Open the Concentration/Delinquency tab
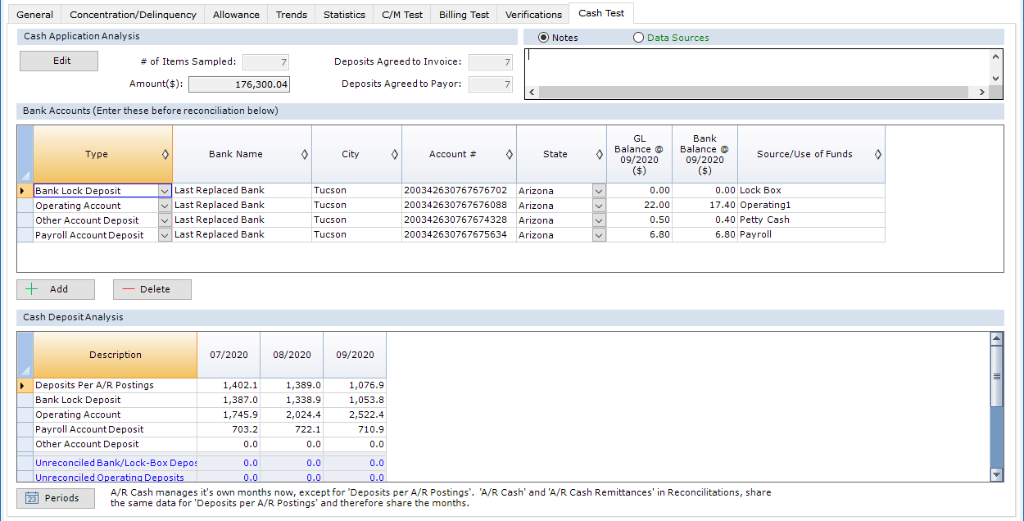The image size is (1024, 521). 133,15
